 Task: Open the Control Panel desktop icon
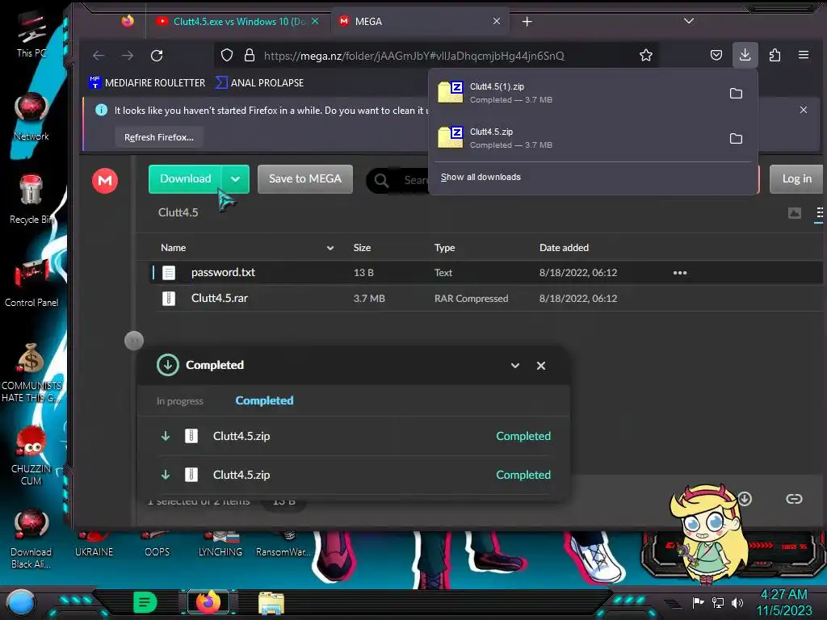(x=31, y=283)
